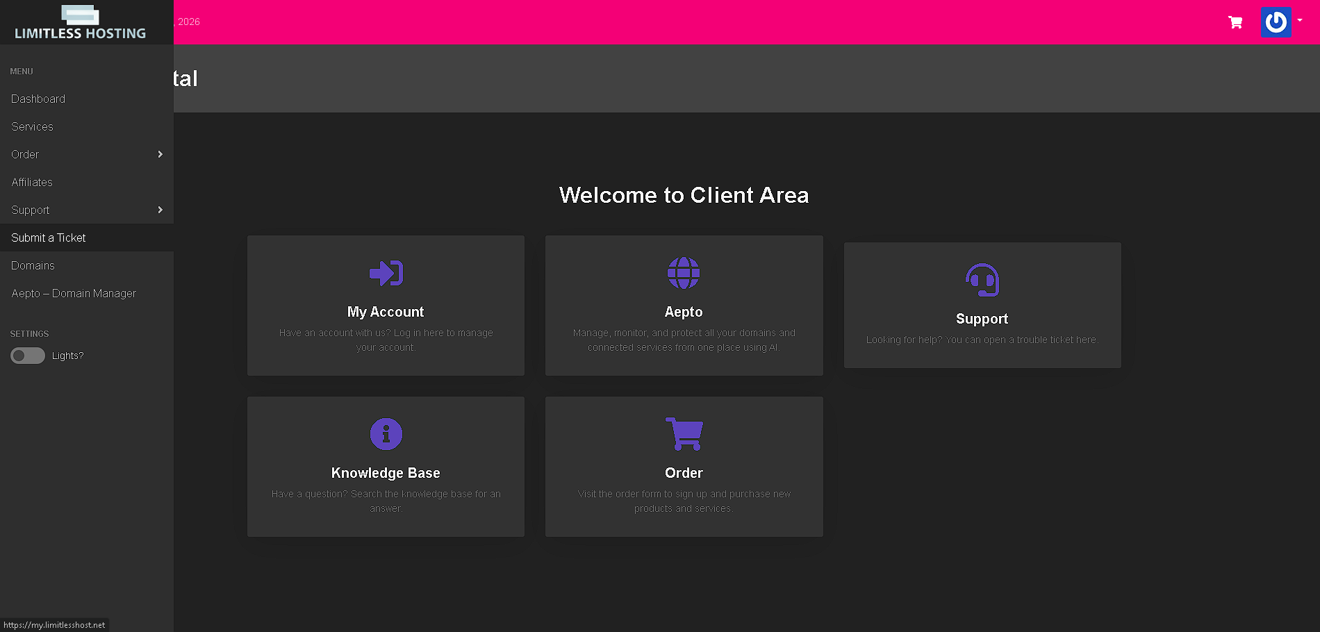Click the Limitless Hosting logo

81,22
